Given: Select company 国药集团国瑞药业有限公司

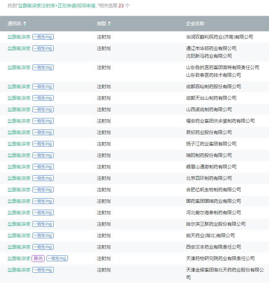Looking at the screenshot, I should 213,201.
